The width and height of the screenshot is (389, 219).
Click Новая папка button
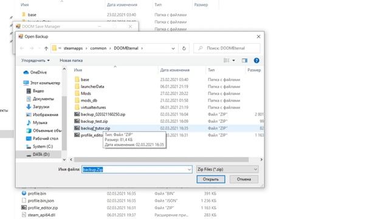[71, 60]
